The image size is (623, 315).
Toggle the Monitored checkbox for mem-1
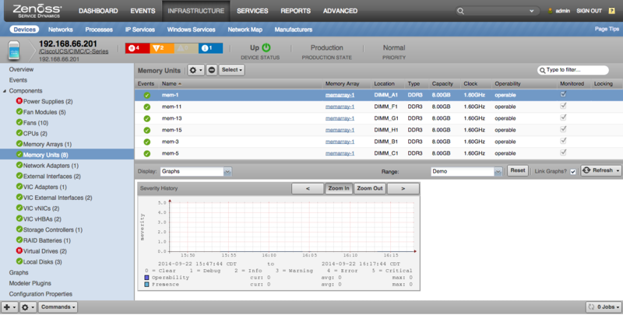coord(563,94)
